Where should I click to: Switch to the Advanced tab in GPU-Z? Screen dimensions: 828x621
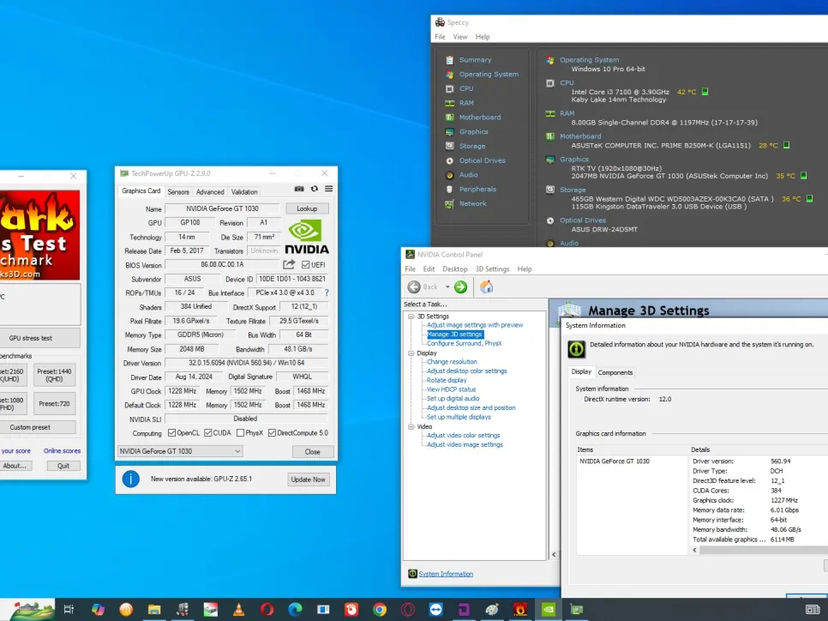[210, 192]
